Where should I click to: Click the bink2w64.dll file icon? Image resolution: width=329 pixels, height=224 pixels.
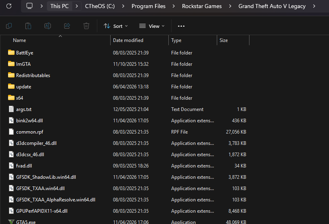point(11,120)
